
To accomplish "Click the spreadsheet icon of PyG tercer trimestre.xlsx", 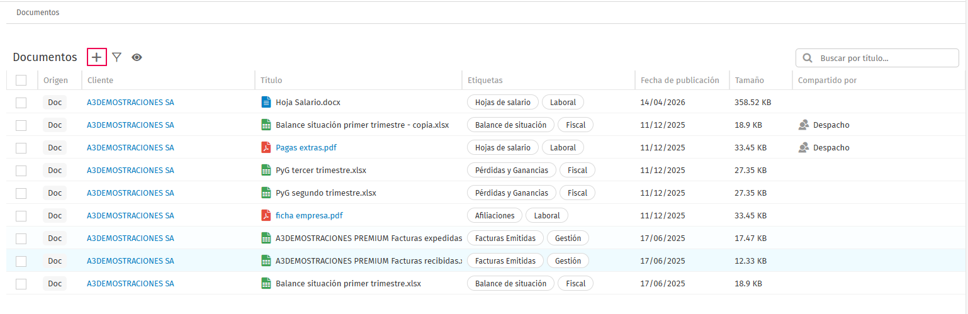I will coord(266,170).
